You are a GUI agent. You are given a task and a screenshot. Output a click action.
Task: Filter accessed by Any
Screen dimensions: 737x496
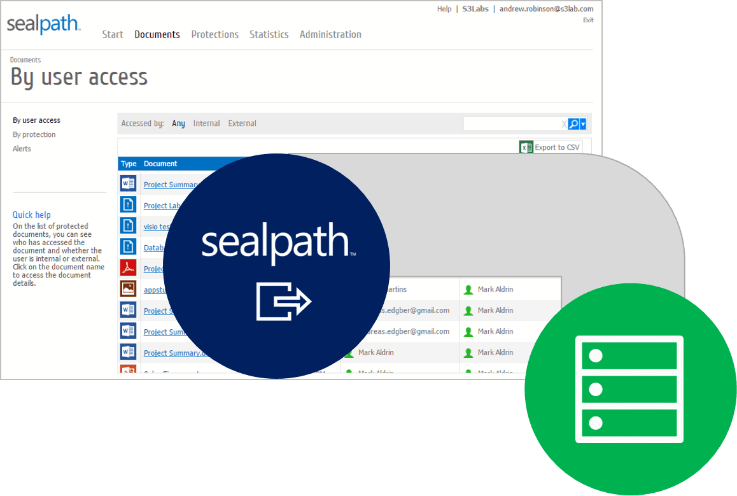178,124
